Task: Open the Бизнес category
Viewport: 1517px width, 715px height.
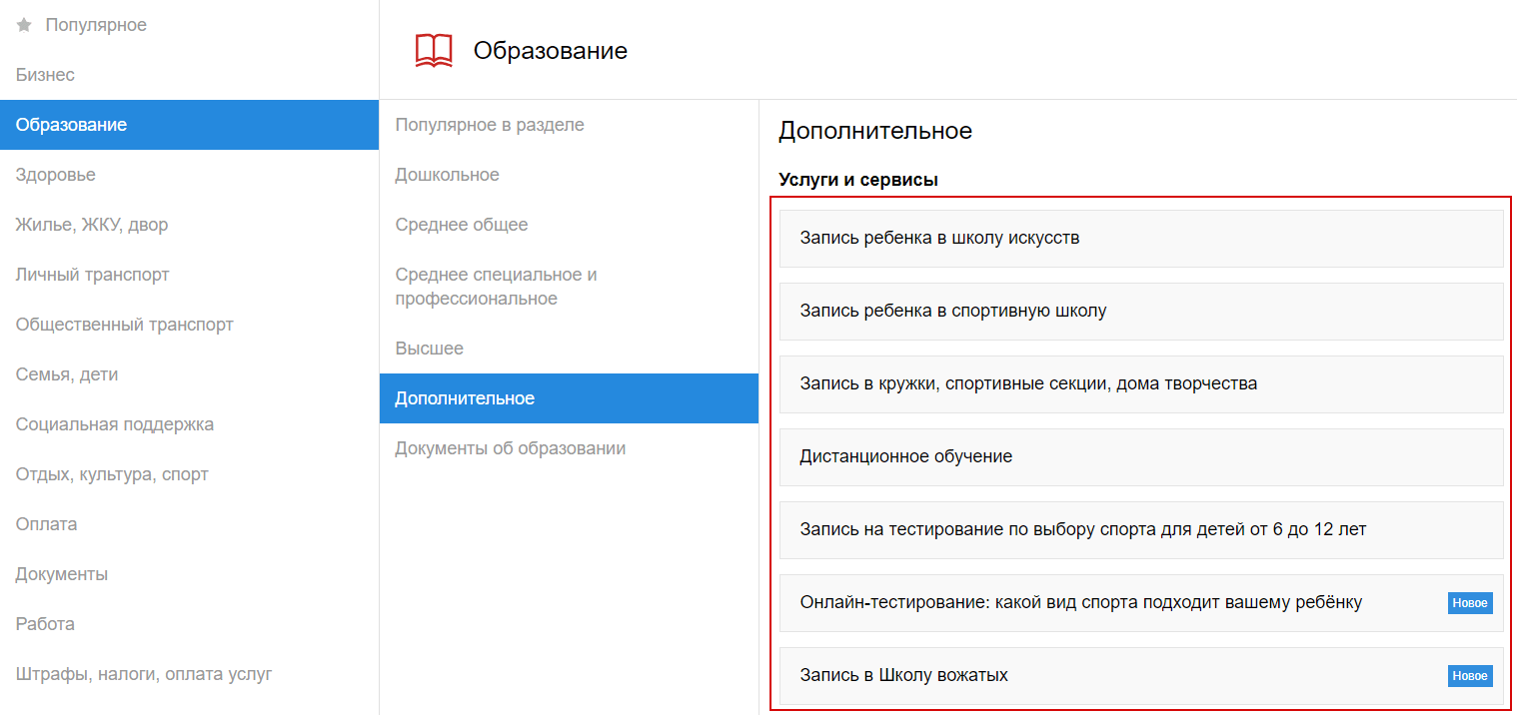Action: [x=45, y=75]
